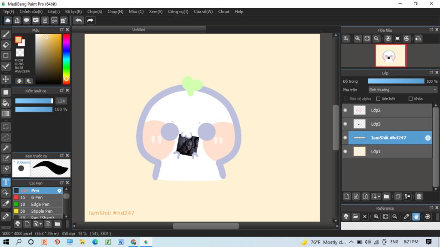This screenshot has width=440, height=247.
Task: Choose the Text tool
Action: tap(6, 182)
